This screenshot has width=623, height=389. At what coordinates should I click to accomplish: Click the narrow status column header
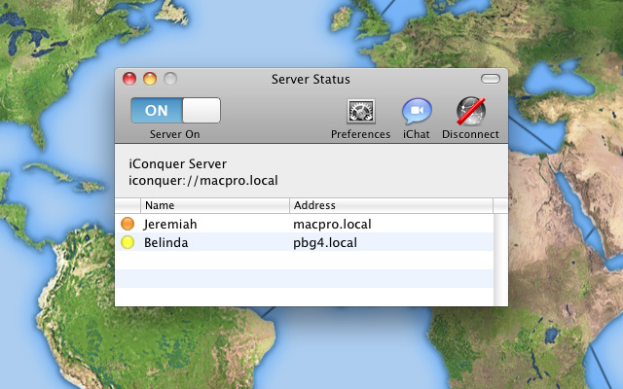[128, 205]
